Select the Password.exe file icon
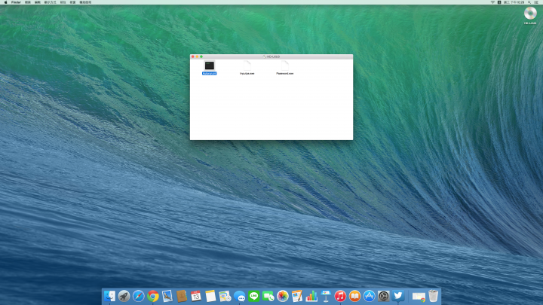 click(x=284, y=66)
